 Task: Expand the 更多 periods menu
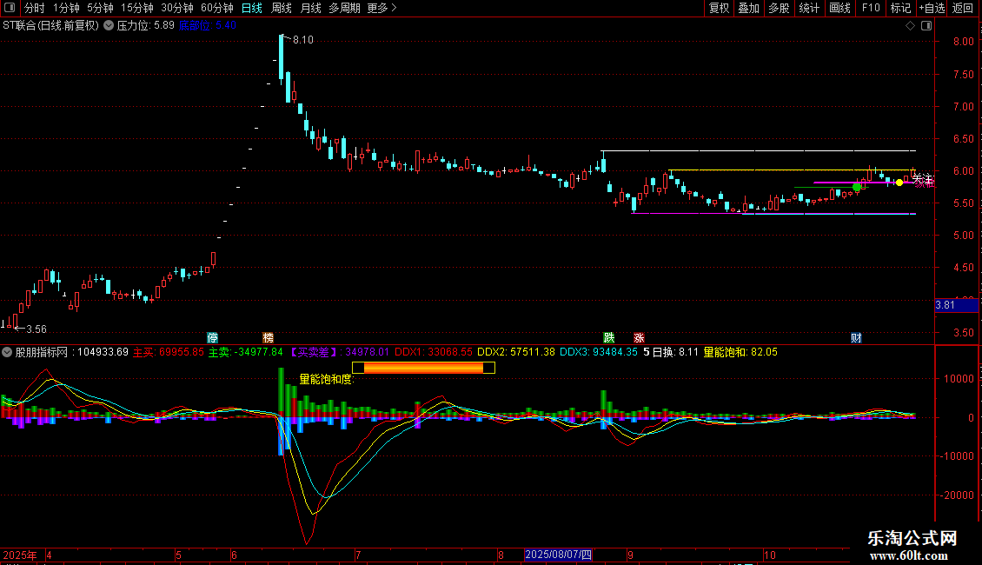(x=382, y=8)
